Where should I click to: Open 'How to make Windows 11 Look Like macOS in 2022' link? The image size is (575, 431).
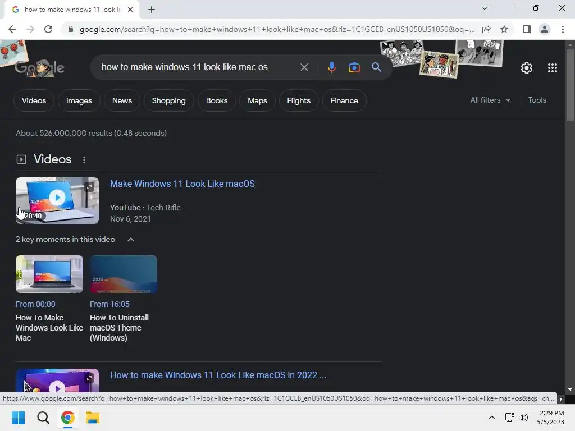[x=218, y=375]
